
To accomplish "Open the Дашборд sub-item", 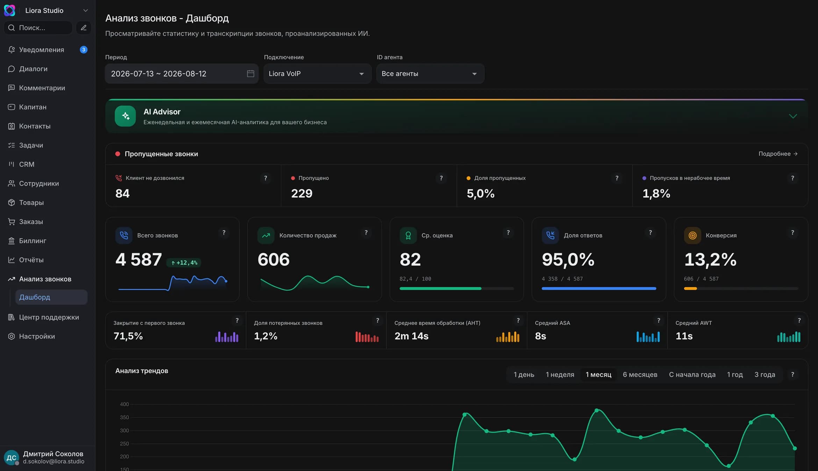I will point(51,297).
